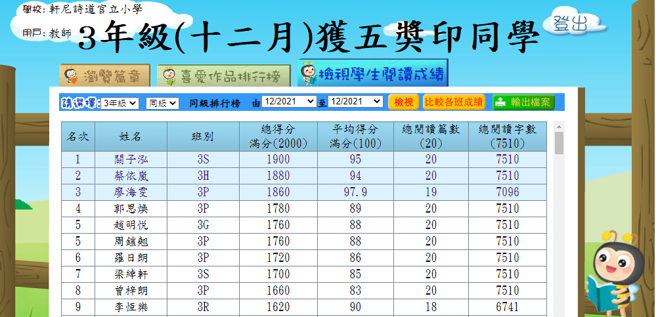Click the 姓名 column header
The image size is (656, 317).
point(131,137)
